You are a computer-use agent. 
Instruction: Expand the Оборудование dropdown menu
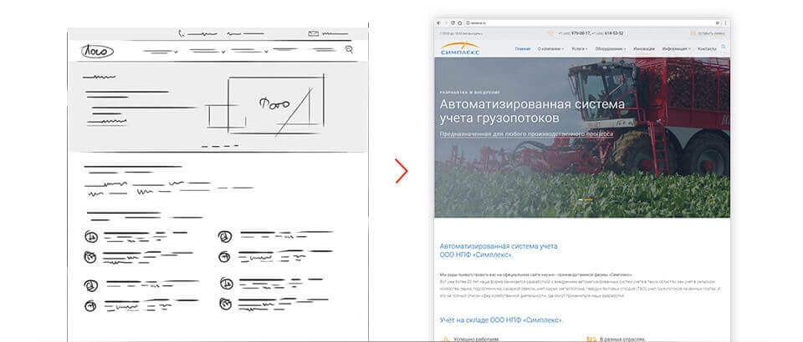(x=611, y=48)
